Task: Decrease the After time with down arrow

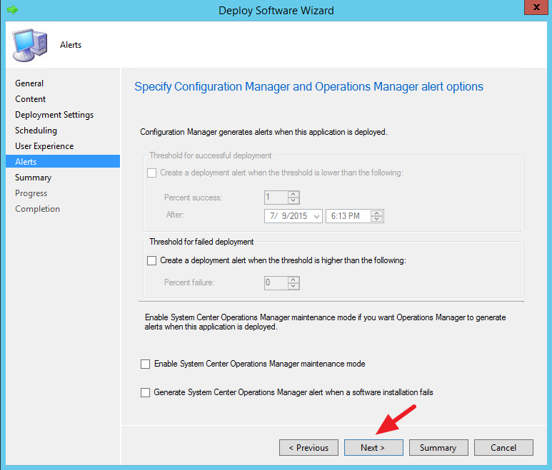Action: click(376, 219)
